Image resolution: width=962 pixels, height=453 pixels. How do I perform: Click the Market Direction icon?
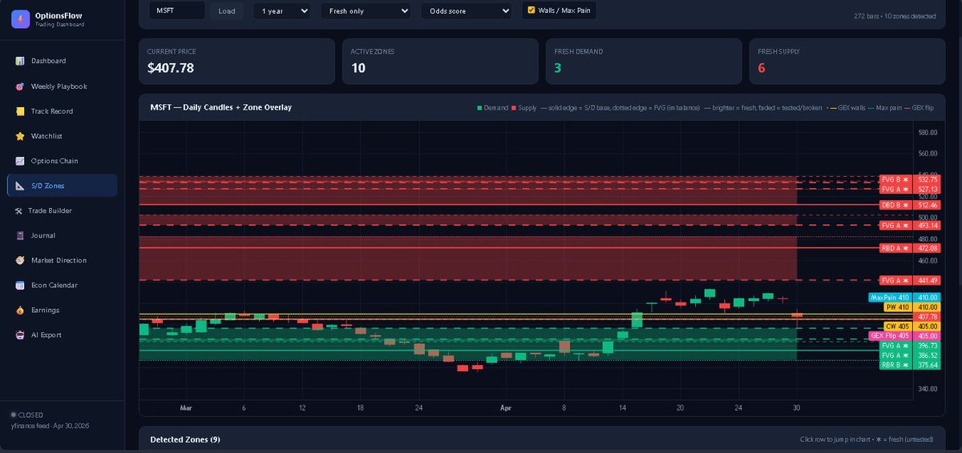[19, 260]
